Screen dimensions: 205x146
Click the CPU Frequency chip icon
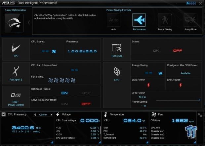4,114
